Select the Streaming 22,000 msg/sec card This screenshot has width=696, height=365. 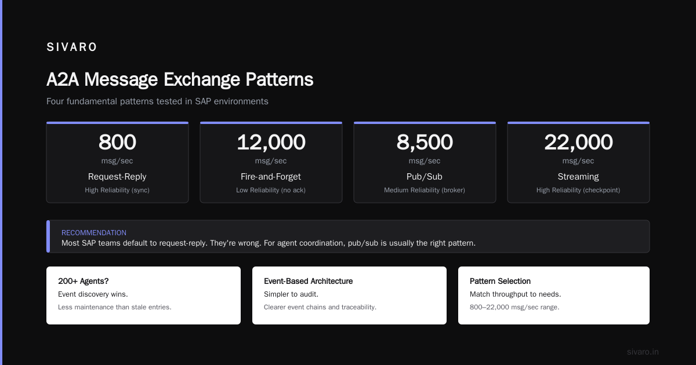pyautogui.click(x=578, y=162)
